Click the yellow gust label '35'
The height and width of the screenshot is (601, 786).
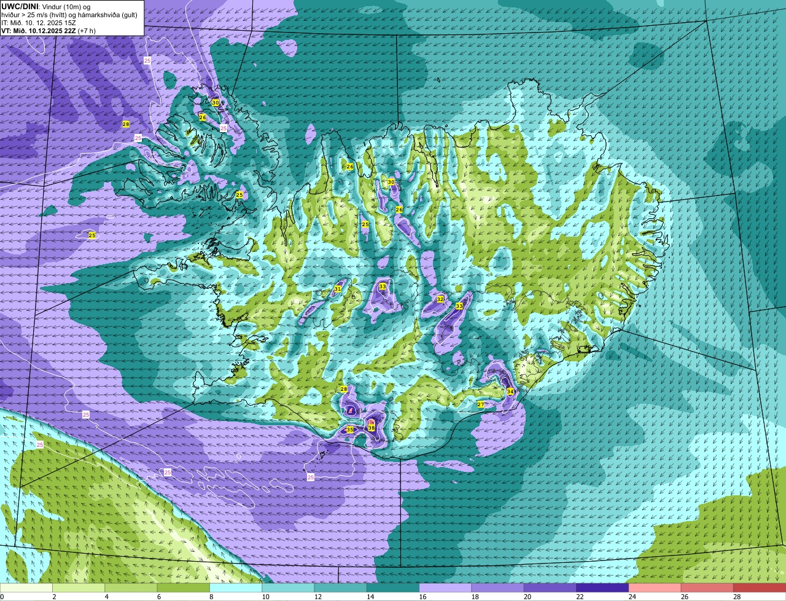349,430
